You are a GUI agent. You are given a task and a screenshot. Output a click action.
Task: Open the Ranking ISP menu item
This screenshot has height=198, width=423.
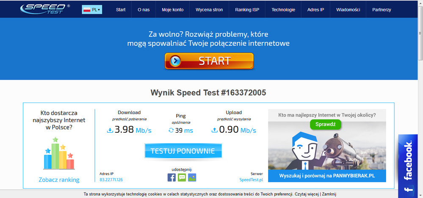click(x=247, y=9)
